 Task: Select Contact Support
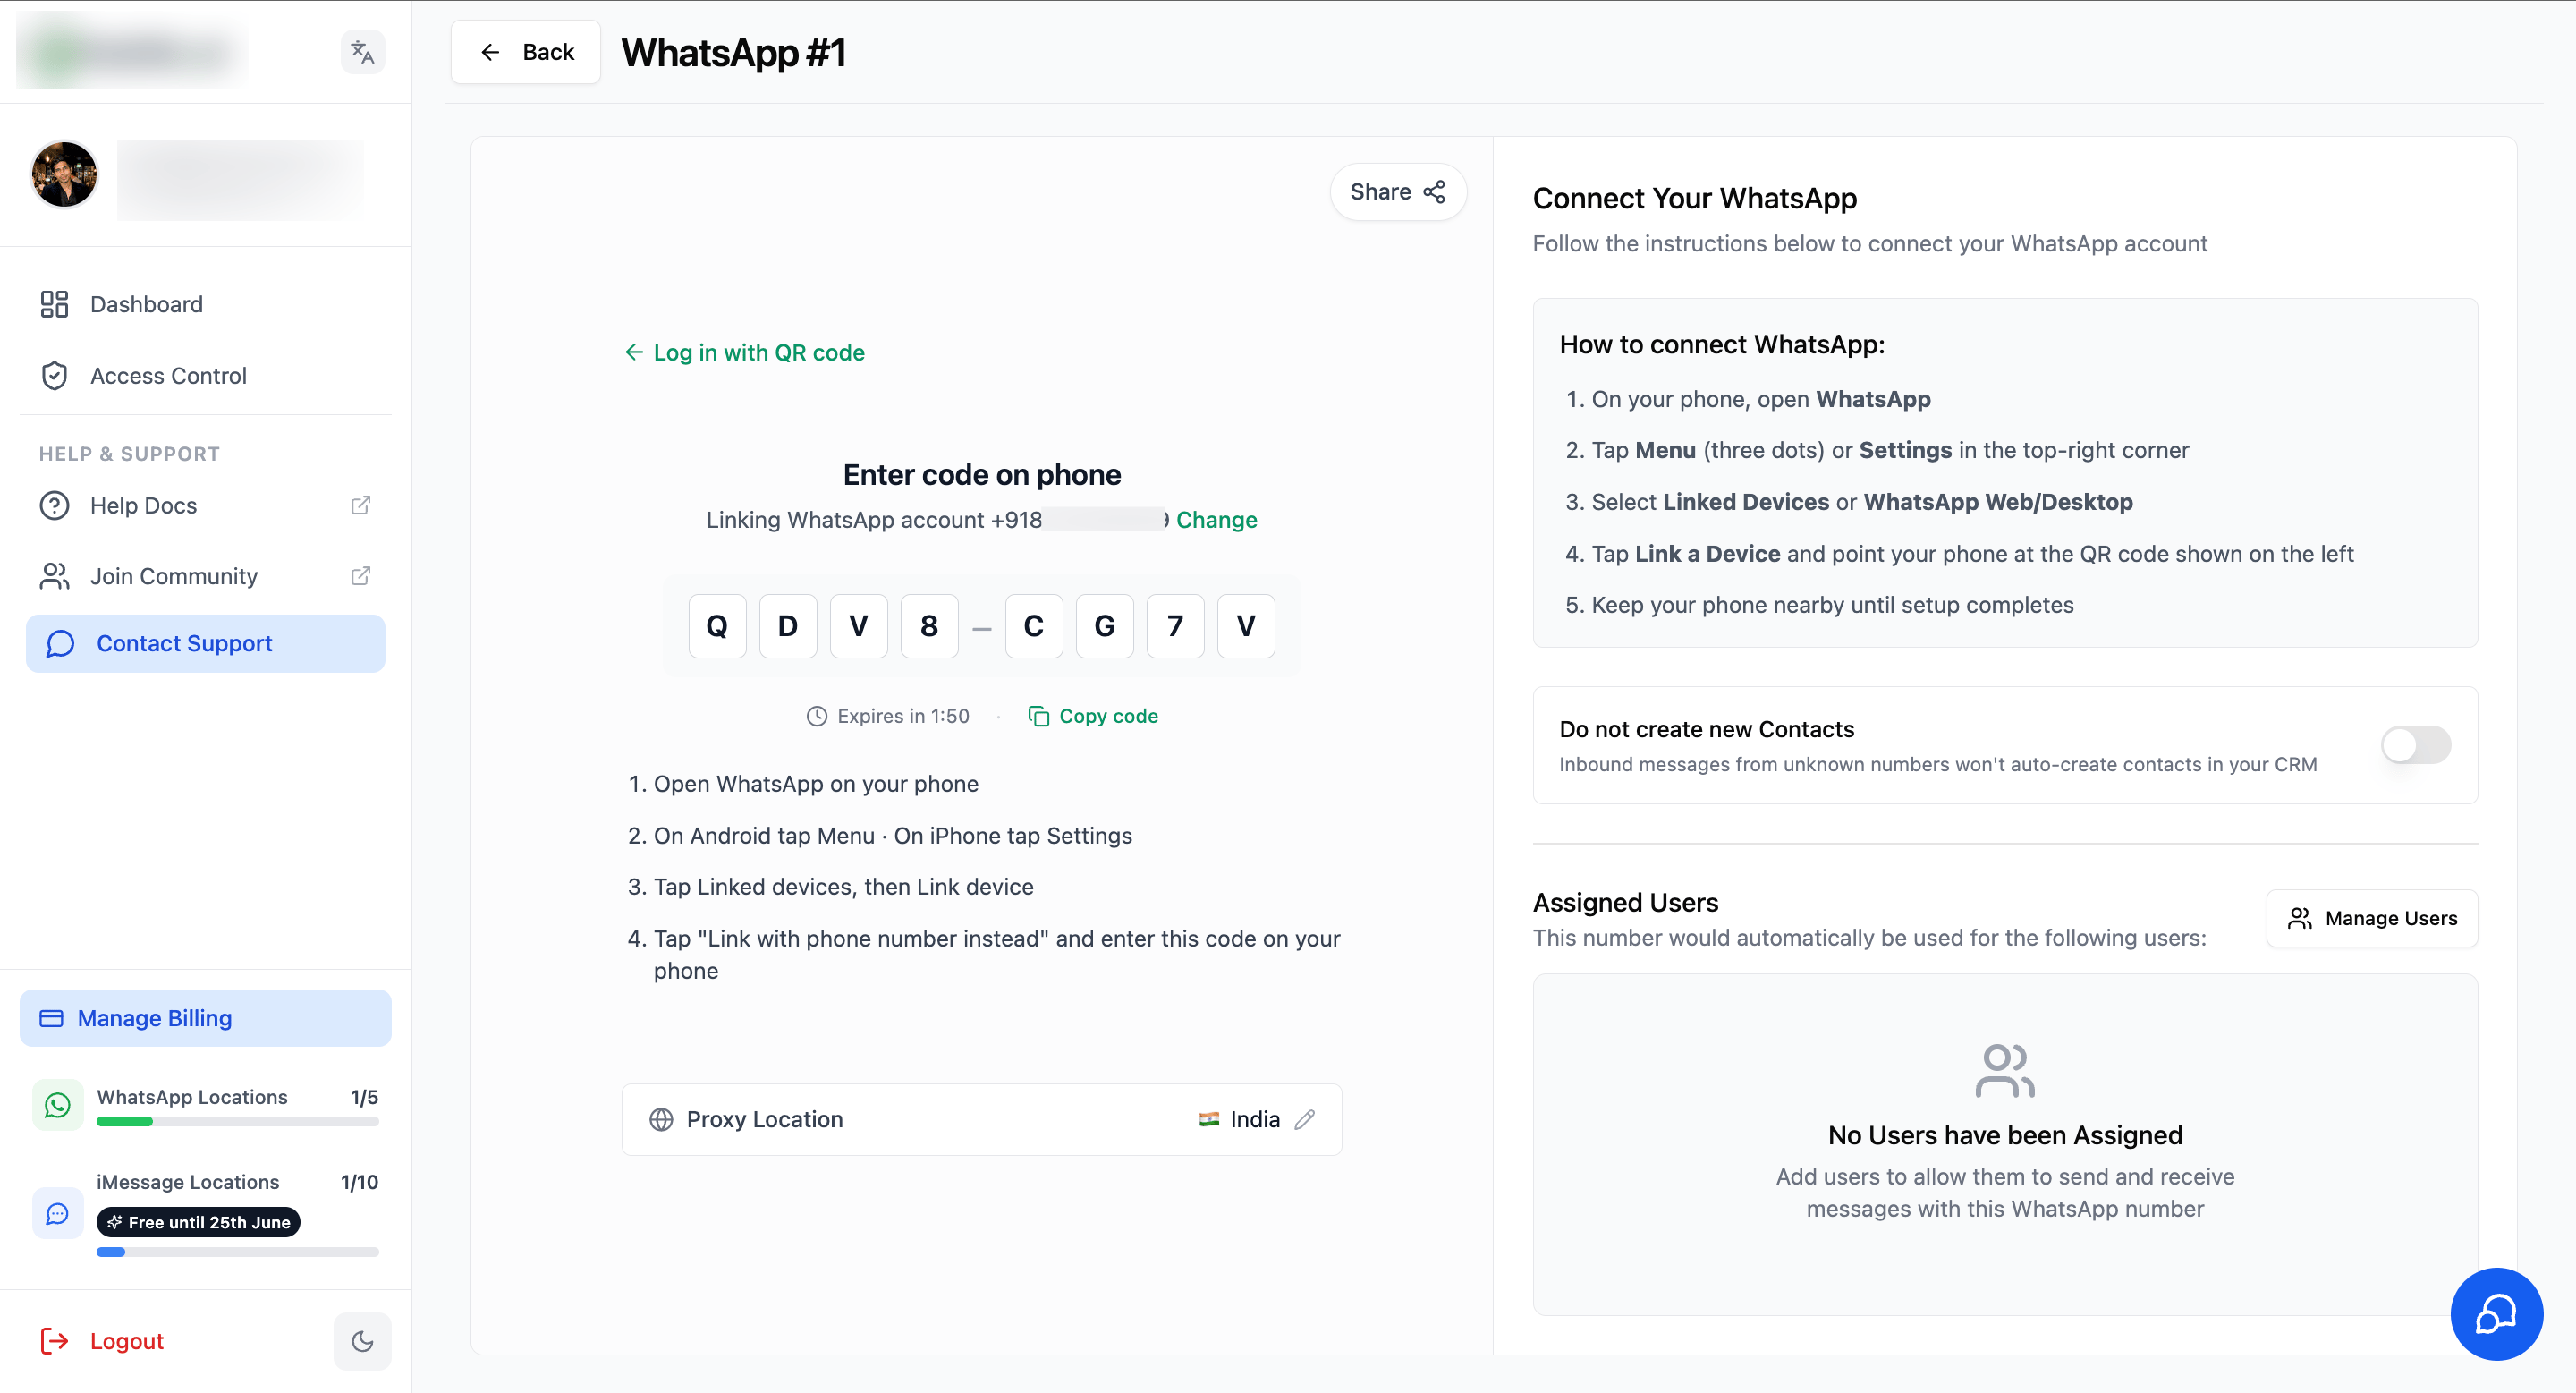[205, 644]
